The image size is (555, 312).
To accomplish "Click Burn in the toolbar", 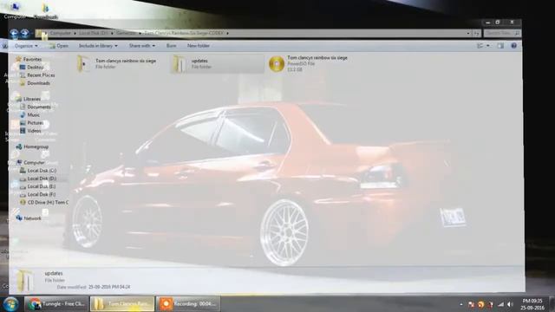I will point(171,46).
